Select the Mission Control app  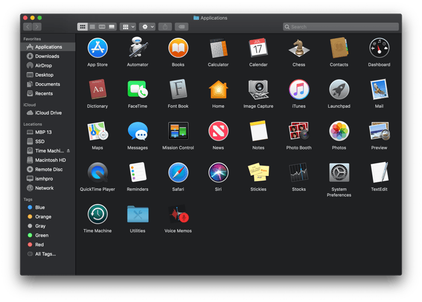178,131
